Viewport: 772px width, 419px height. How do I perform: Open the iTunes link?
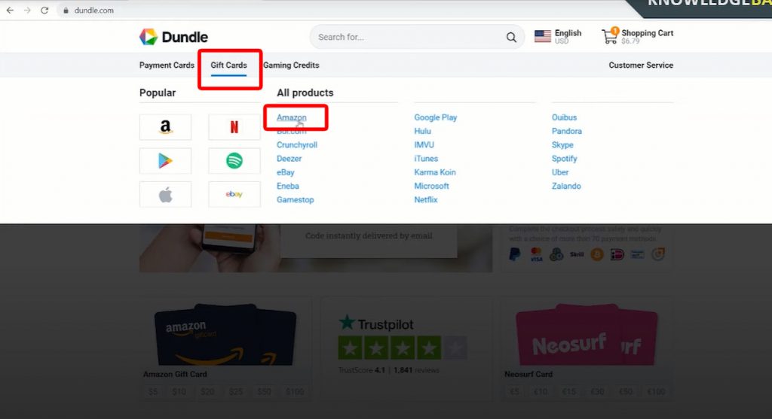tap(426, 159)
